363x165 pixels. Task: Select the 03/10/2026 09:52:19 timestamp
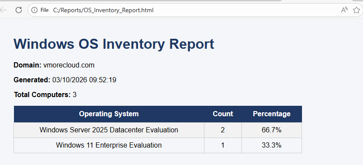point(84,80)
